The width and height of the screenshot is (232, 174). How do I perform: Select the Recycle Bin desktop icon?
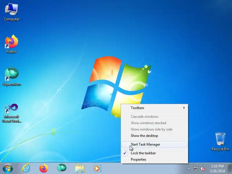point(220,142)
